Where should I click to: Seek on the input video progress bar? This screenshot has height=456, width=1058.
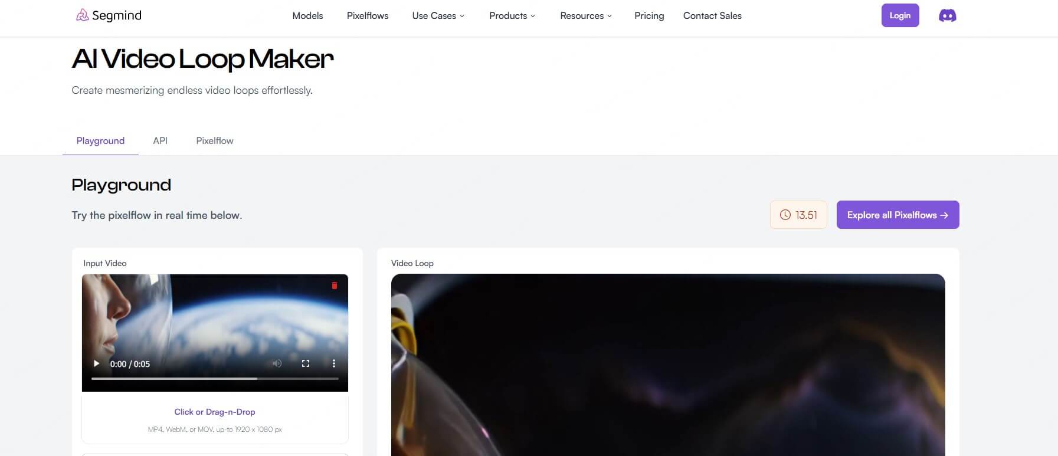pyautogui.click(x=215, y=379)
